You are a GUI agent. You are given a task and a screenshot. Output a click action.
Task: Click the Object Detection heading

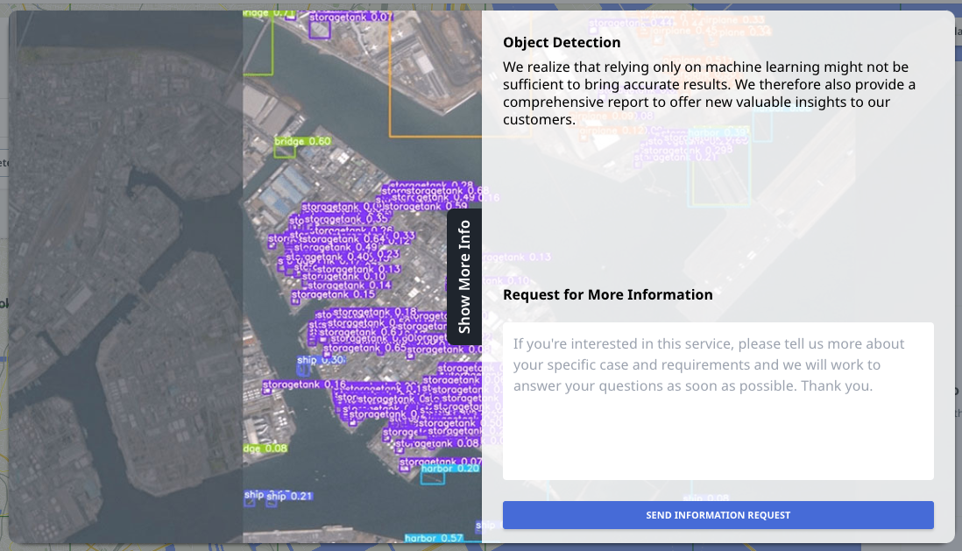coord(562,42)
